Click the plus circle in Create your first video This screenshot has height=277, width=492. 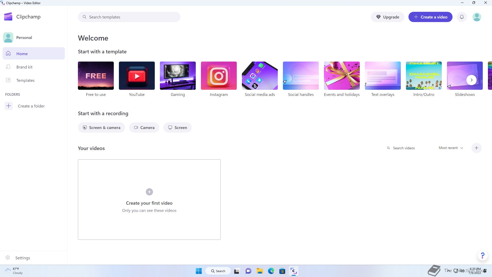(x=149, y=192)
